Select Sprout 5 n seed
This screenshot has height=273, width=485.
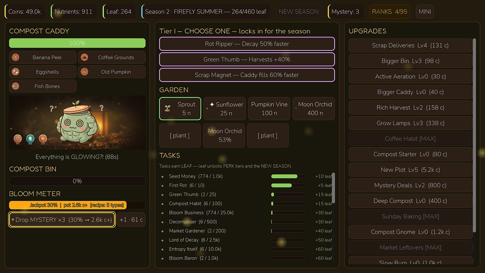coord(180,109)
